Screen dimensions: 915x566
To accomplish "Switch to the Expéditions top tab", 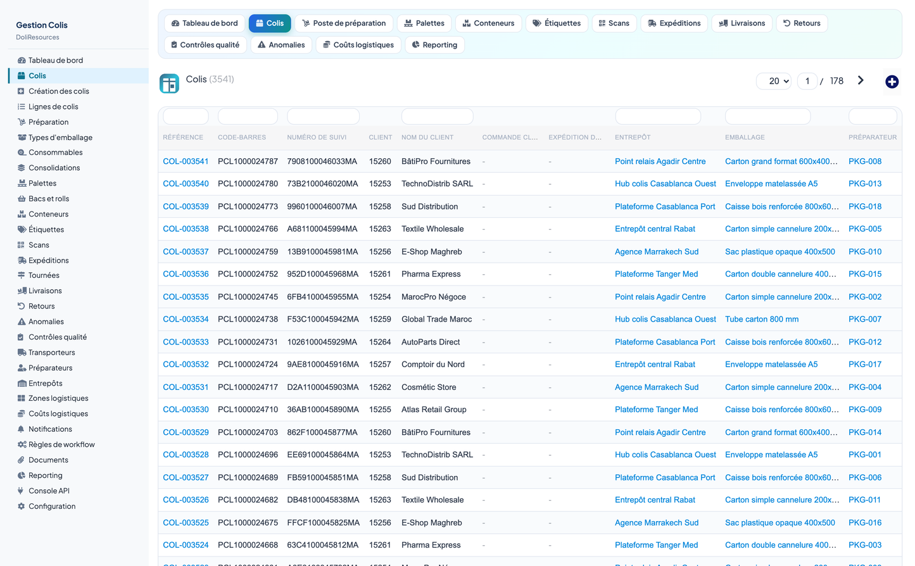I will 674,23.
